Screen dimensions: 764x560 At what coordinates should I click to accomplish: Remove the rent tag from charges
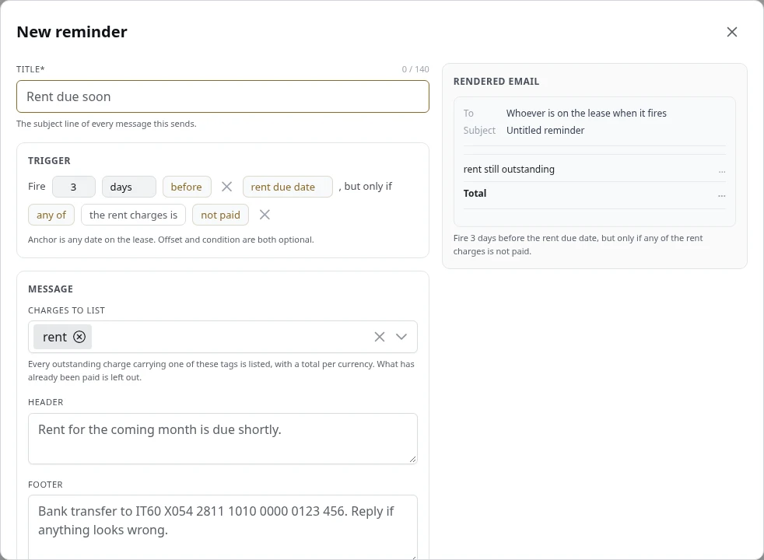coord(79,337)
